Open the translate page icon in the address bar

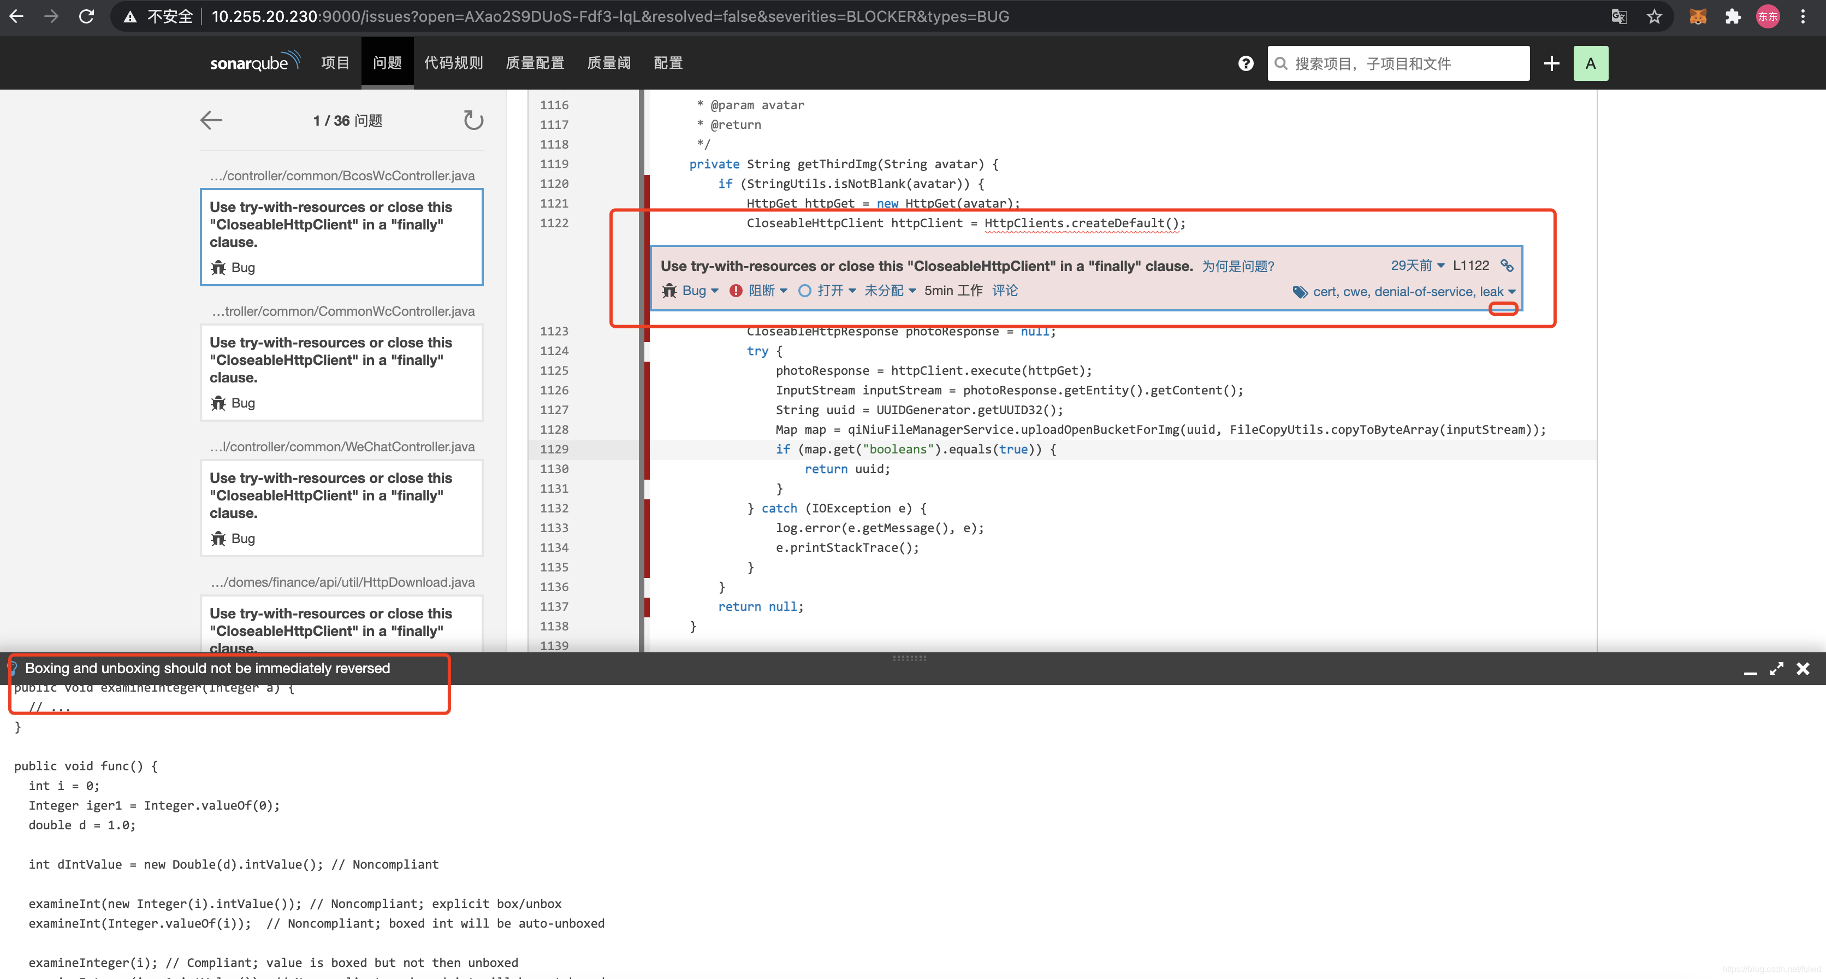(x=1619, y=16)
